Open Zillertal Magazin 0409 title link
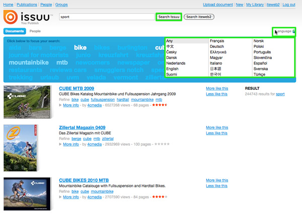The image size is (302, 216). [82, 127]
